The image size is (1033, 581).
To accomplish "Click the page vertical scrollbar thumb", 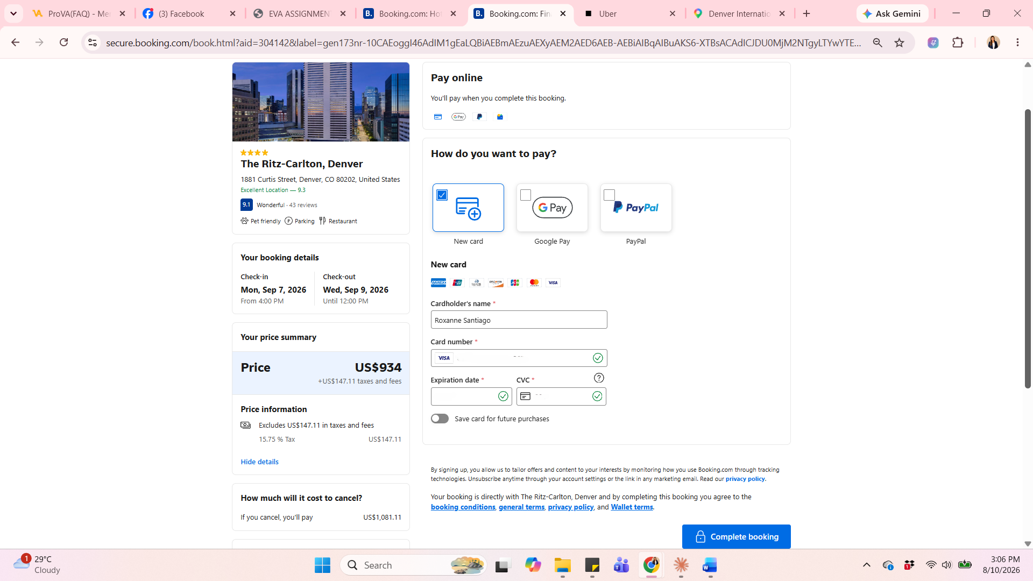I will (1028, 247).
